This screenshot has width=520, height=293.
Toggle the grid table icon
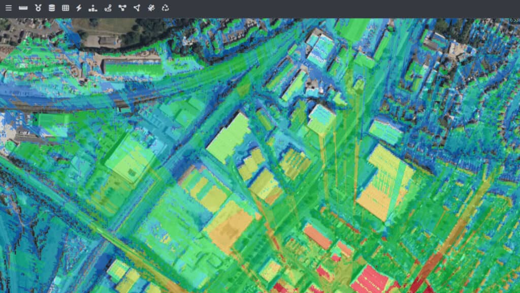(66, 8)
